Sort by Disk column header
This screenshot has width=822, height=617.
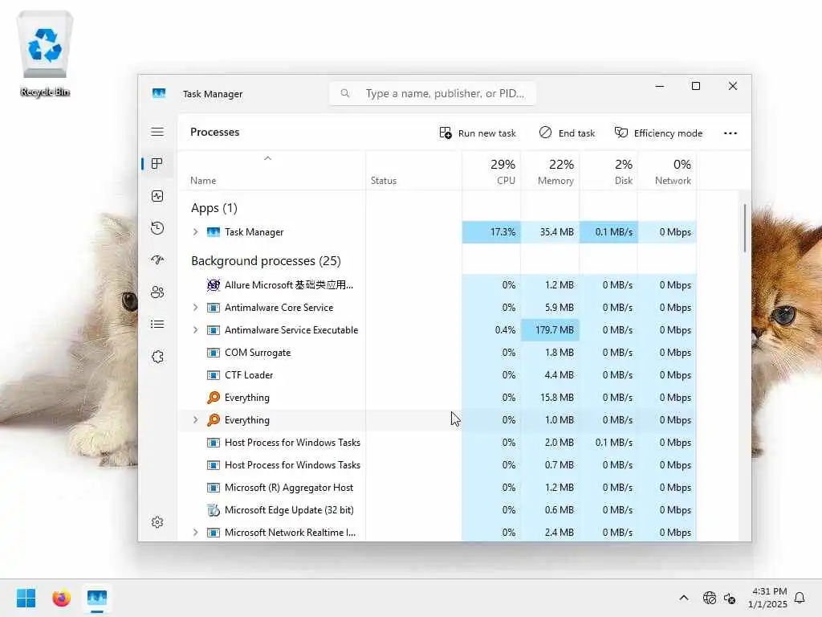pos(608,170)
